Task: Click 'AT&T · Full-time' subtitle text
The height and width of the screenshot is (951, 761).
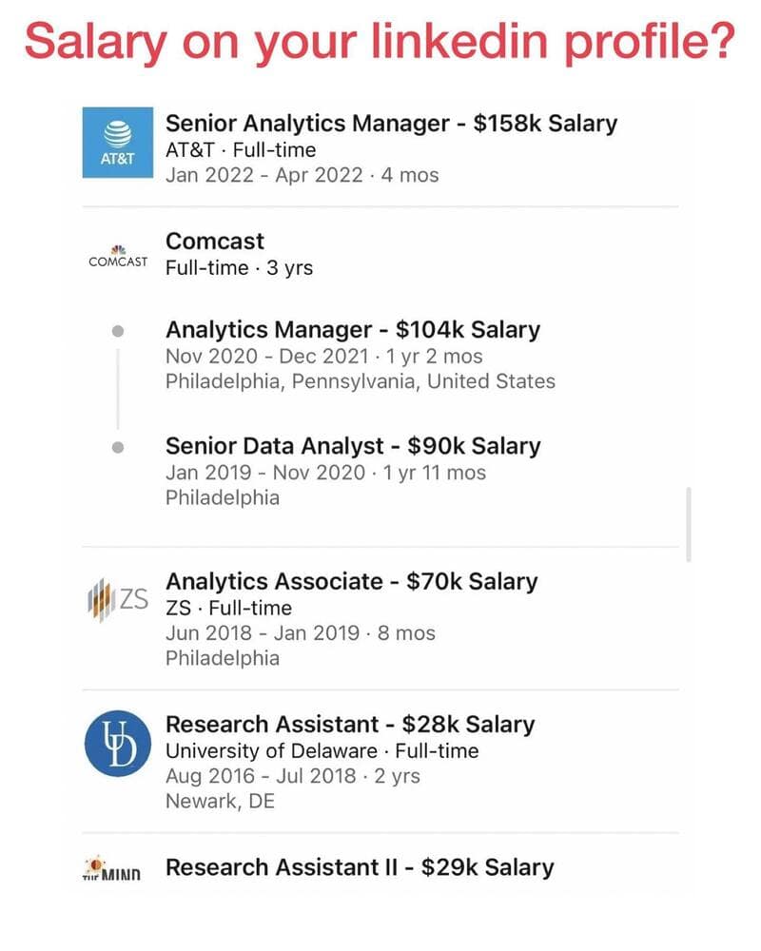Action: click(x=241, y=150)
